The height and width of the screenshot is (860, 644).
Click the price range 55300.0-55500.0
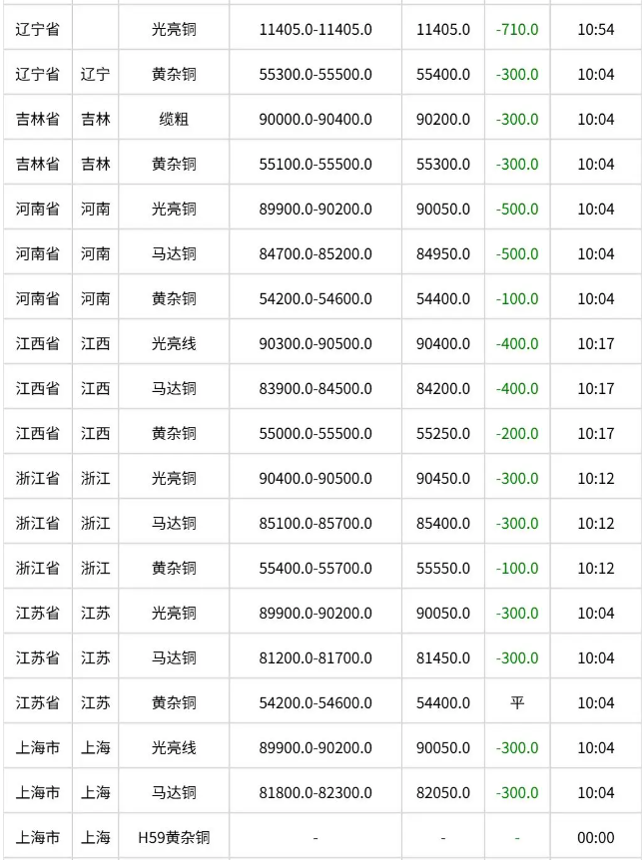pyautogui.click(x=316, y=74)
